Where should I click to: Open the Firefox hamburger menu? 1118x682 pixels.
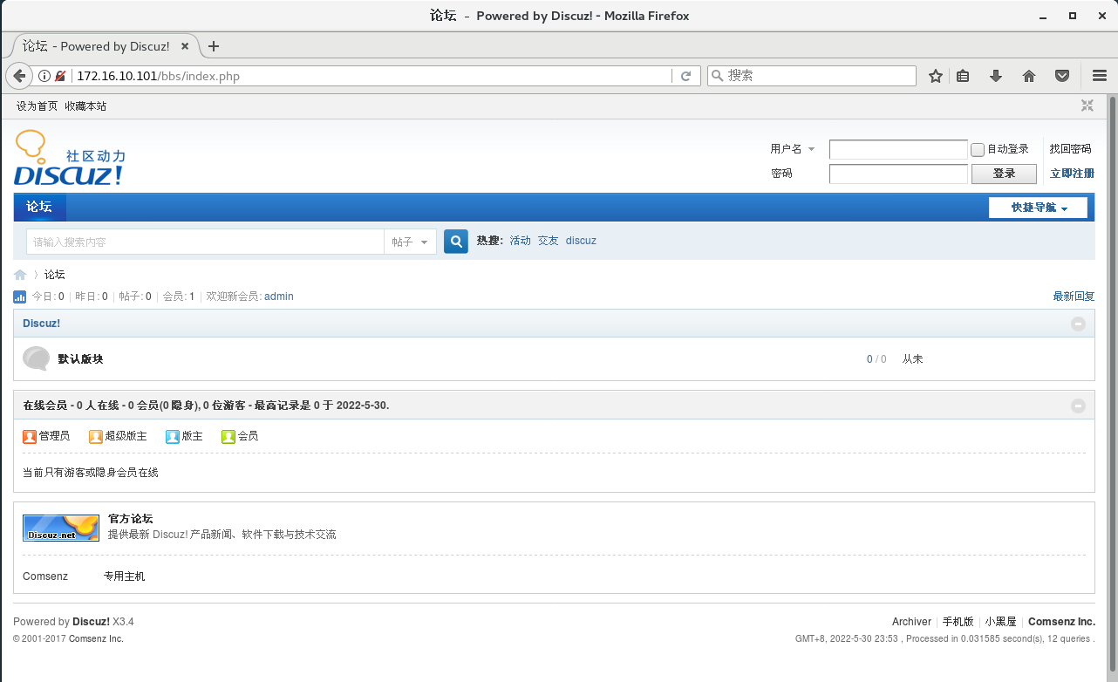coord(1099,76)
